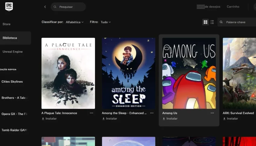Click the Among Us title text
The image size is (256, 146).
(x=170, y=113)
